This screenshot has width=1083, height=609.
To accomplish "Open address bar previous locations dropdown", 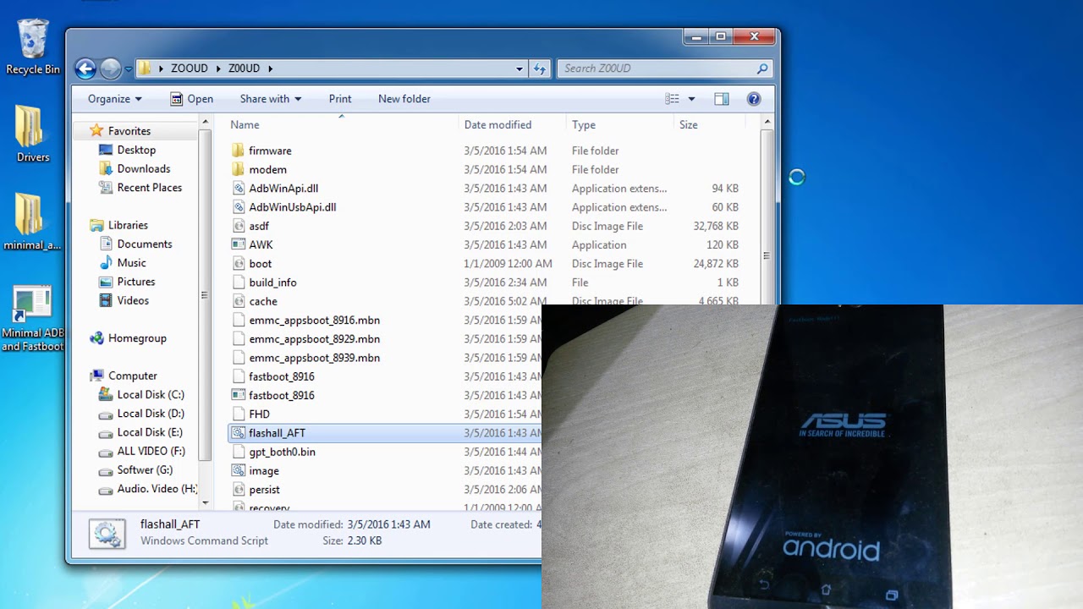I will point(520,69).
